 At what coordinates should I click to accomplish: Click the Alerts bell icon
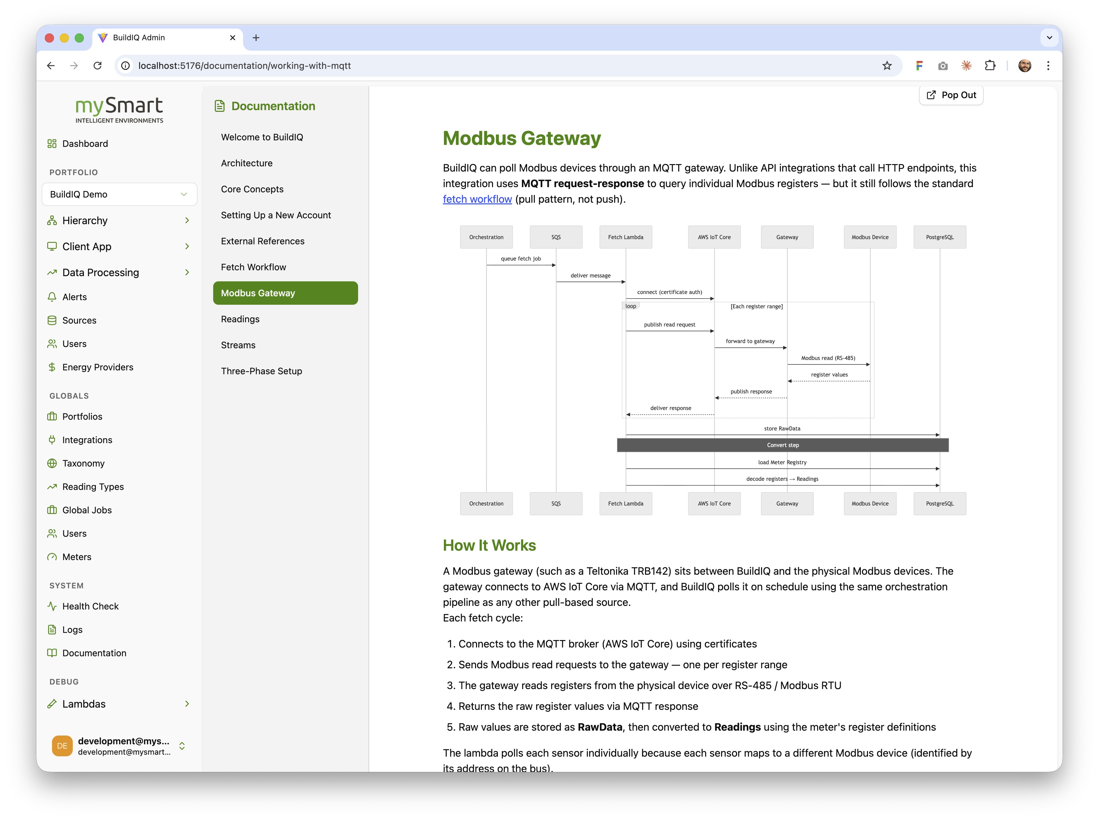click(52, 297)
